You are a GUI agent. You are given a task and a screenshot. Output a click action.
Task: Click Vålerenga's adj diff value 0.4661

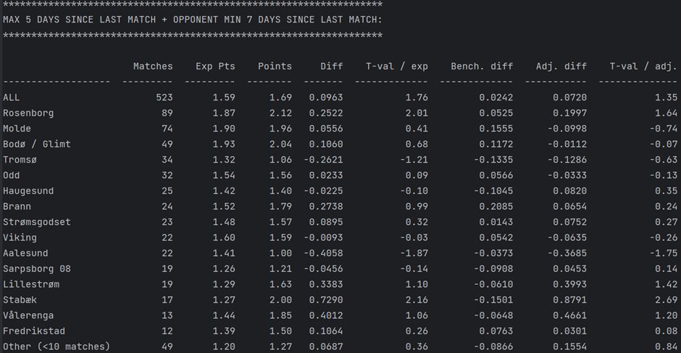[x=570, y=316]
